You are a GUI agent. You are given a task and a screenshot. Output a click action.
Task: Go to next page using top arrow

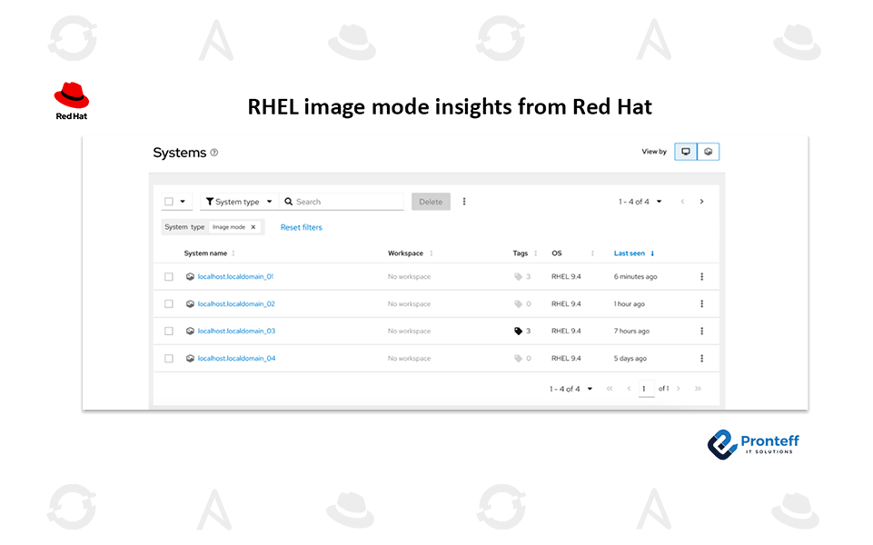point(701,202)
